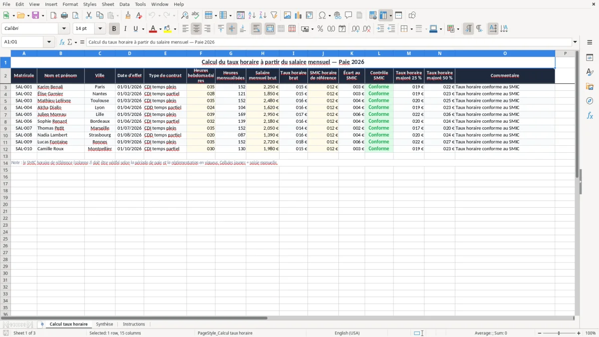Open the Special Character dropdown arrow
The width and height of the screenshot is (599, 337).
[330, 15]
